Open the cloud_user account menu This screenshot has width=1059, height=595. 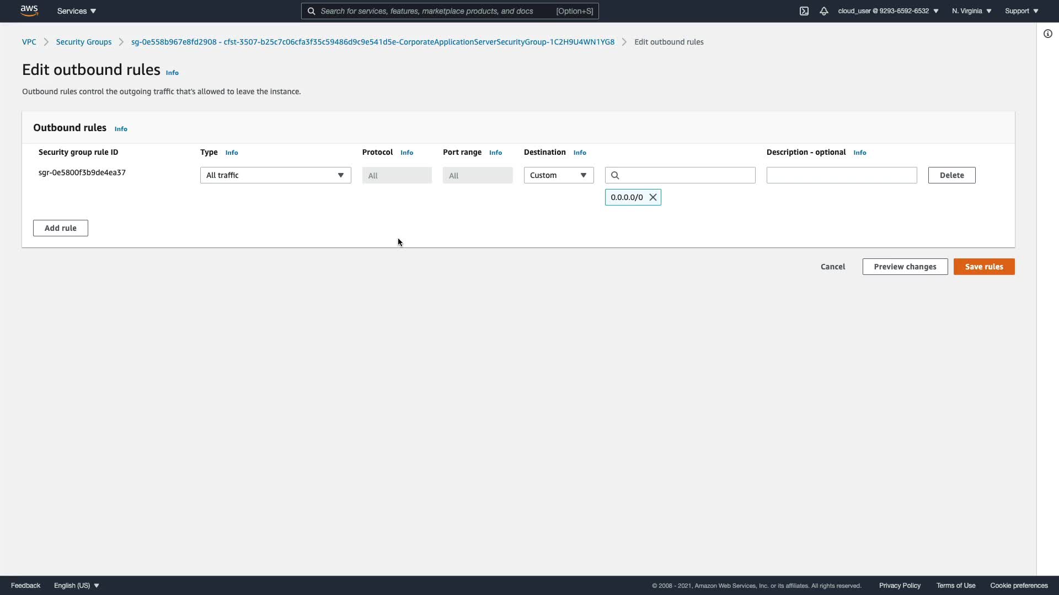(888, 11)
